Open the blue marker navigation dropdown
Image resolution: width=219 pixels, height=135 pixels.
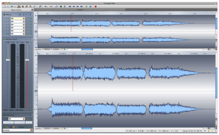tap(46, 7)
